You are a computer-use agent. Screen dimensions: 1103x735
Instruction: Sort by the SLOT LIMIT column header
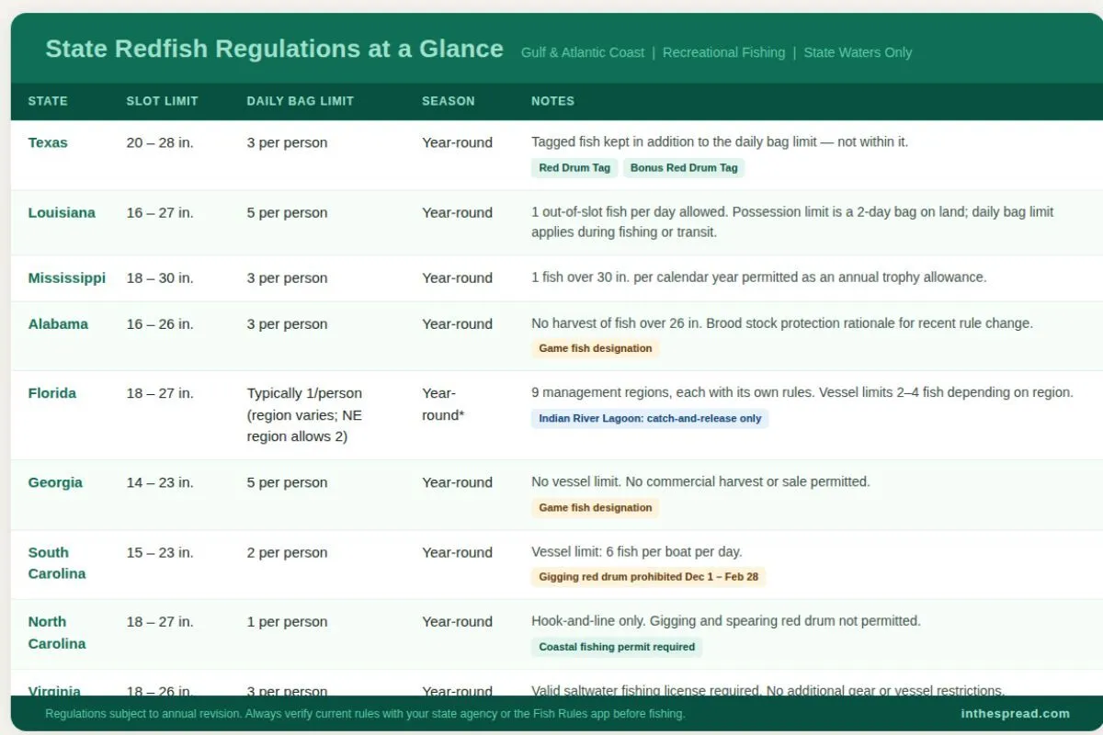pos(162,101)
